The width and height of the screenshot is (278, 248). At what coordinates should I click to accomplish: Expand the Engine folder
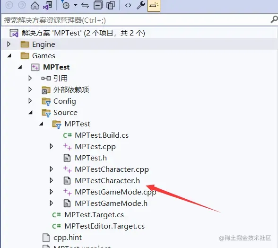click(9, 44)
